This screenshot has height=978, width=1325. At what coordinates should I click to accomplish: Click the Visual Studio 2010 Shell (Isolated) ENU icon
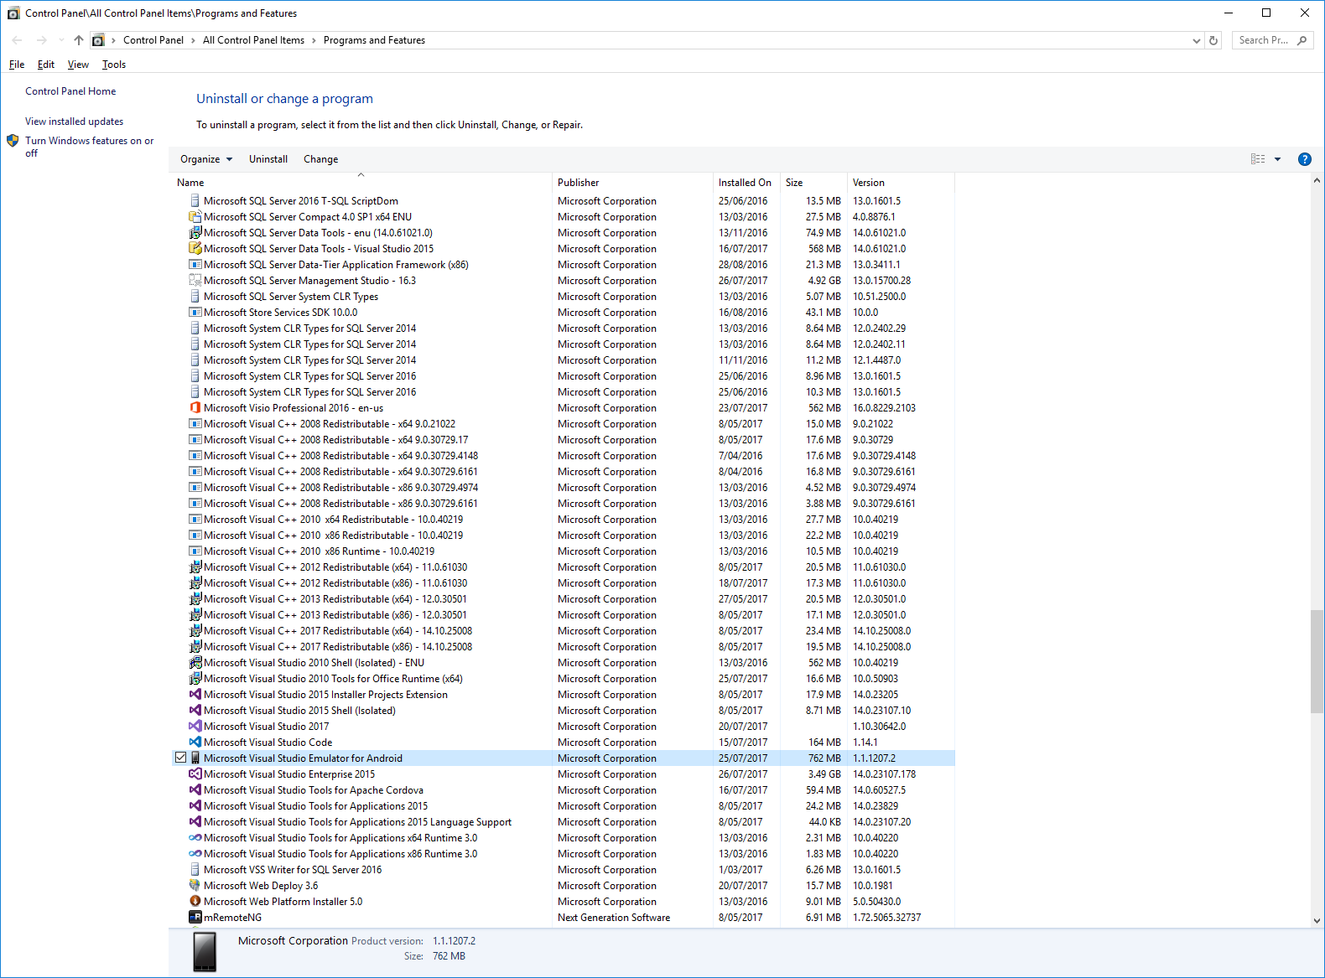tap(195, 663)
